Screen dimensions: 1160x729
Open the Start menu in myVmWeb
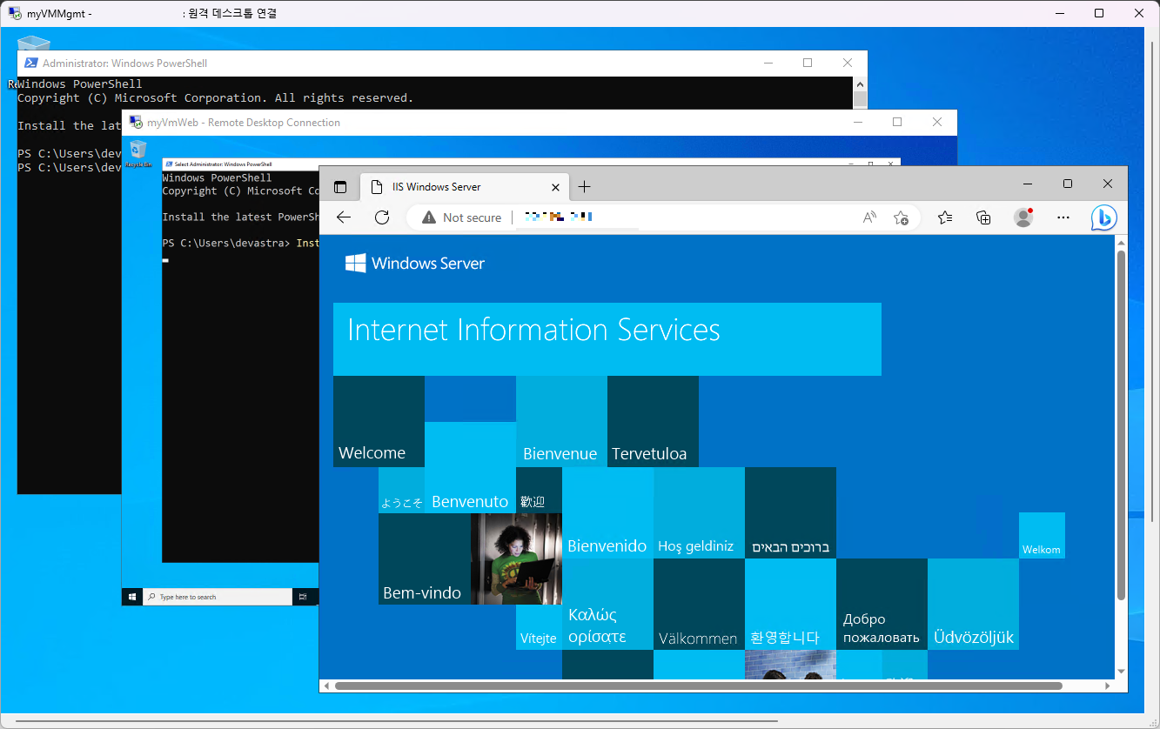[133, 597]
